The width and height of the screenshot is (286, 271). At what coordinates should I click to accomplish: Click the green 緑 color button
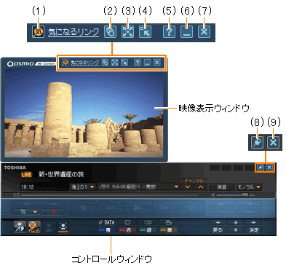[x=148, y=229]
